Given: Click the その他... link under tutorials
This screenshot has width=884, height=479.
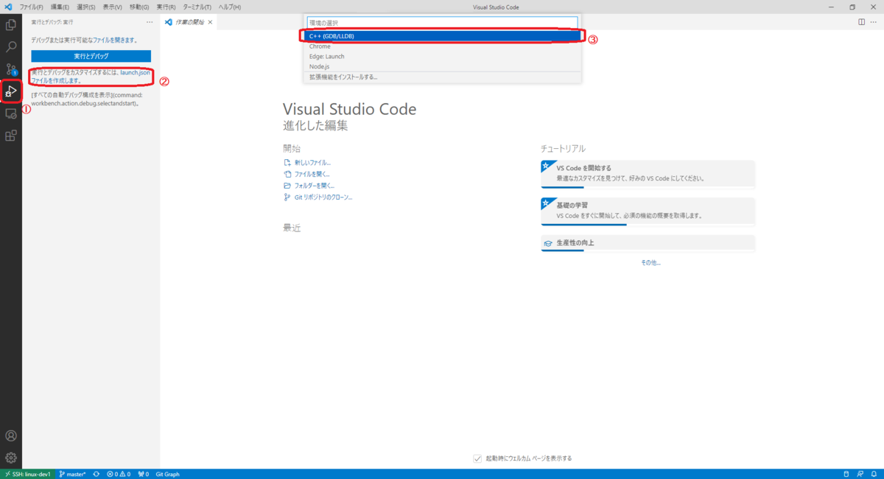Looking at the screenshot, I should pyautogui.click(x=650, y=262).
